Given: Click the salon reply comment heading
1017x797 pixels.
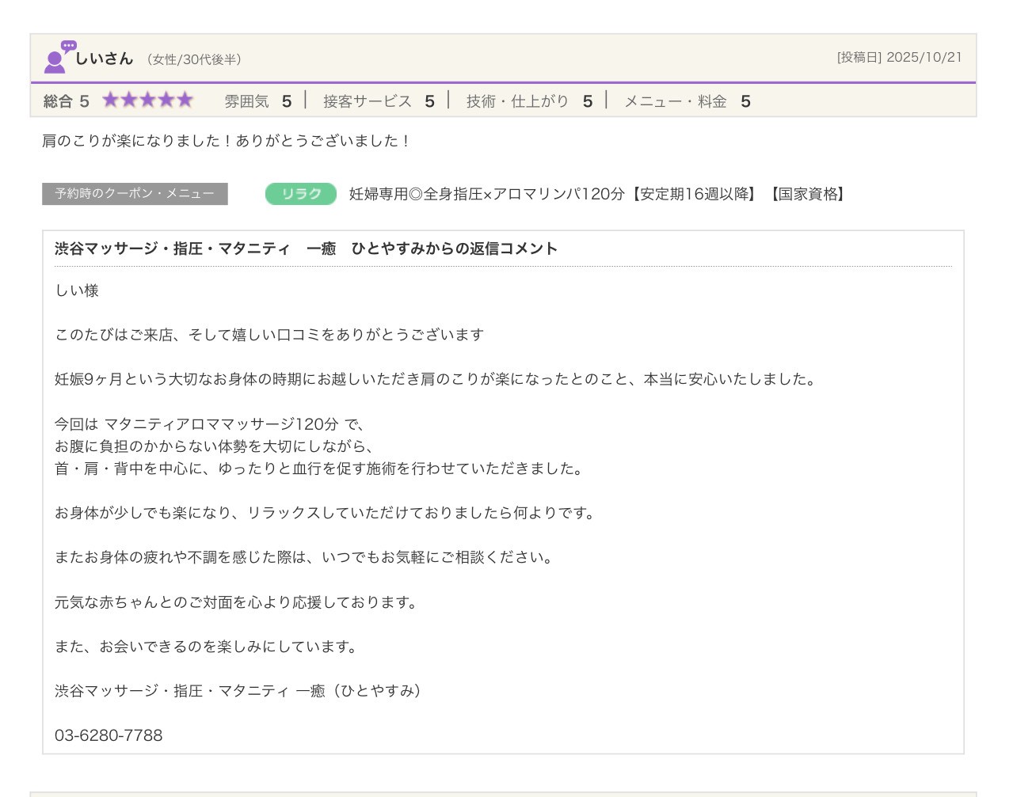Looking at the screenshot, I should click(306, 249).
